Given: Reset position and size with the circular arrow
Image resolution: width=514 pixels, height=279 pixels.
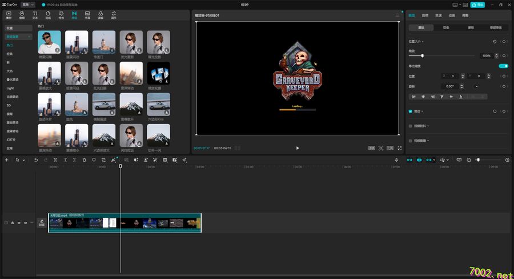Looking at the screenshot, I should (x=495, y=42).
